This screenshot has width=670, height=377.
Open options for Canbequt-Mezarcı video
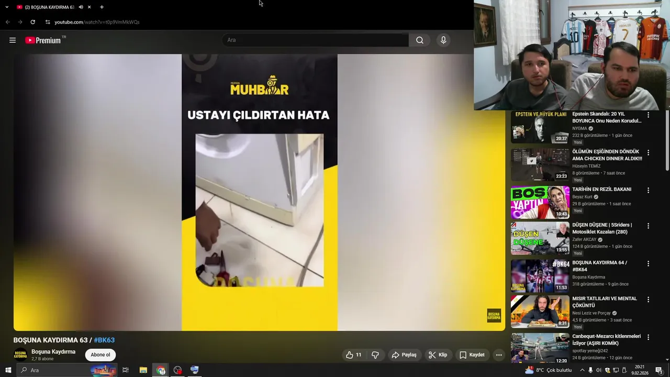point(648,337)
